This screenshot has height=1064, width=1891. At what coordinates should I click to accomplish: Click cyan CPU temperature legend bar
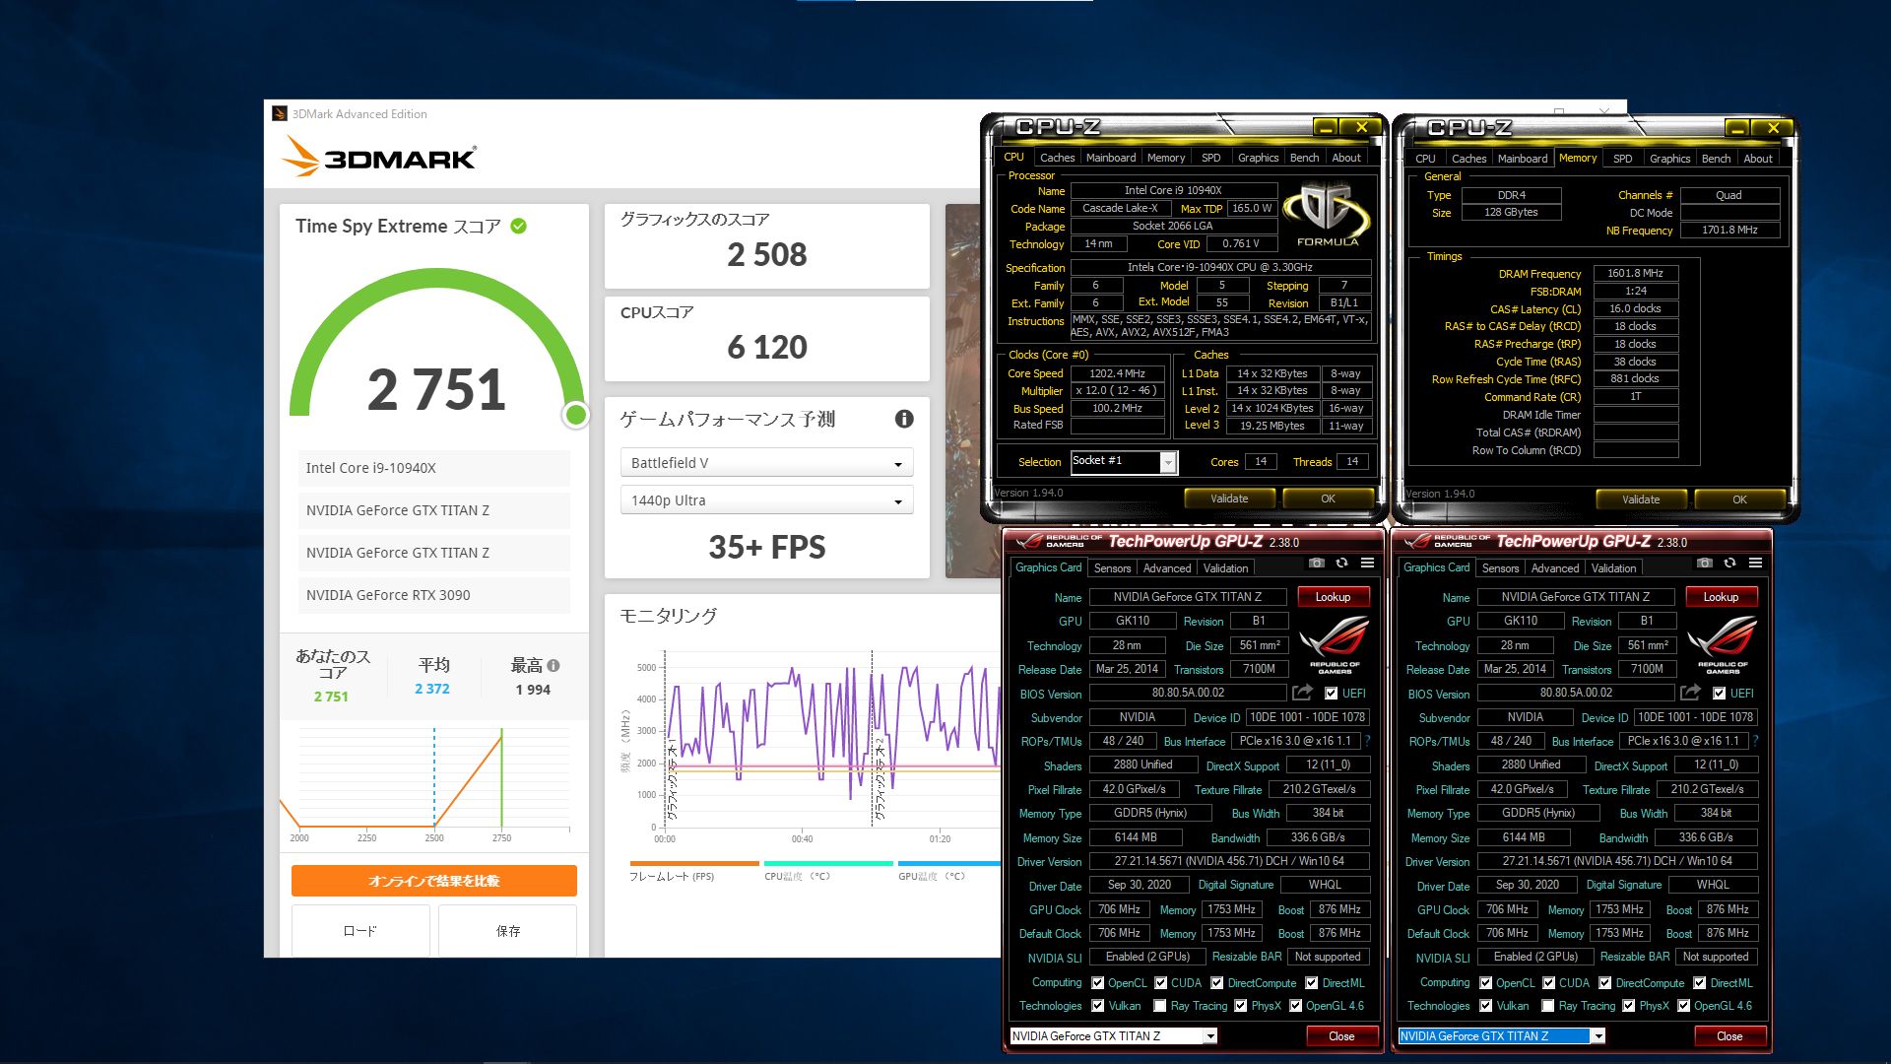coord(828,863)
